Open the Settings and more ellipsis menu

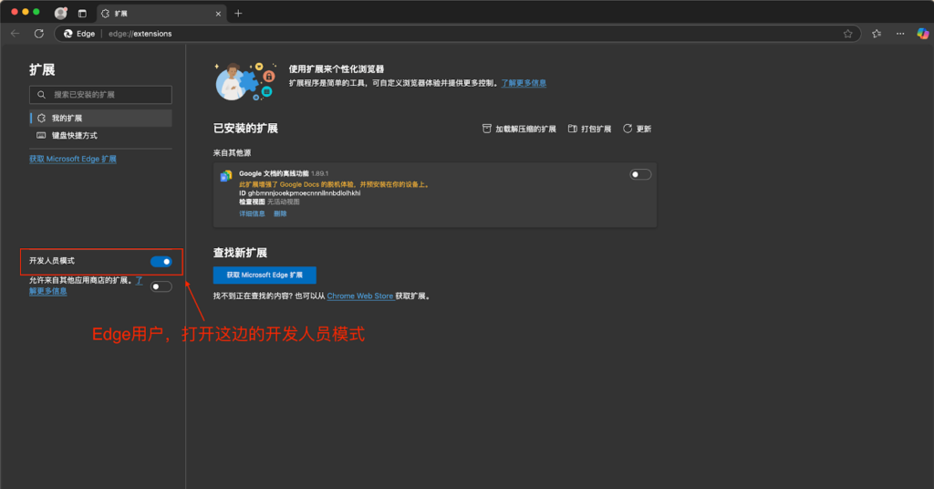[899, 34]
